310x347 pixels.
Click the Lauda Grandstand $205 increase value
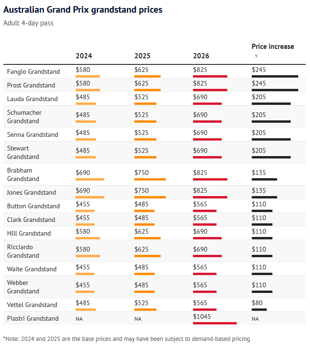pyautogui.click(x=259, y=97)
